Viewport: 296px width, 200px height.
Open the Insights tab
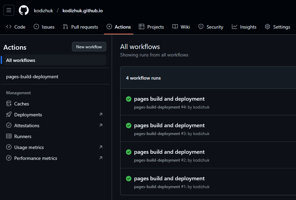tap(244, 27)
